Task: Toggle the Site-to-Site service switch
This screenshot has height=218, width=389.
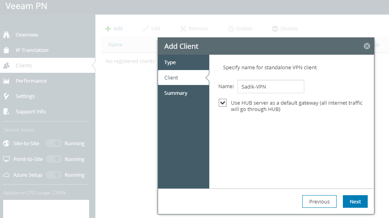Action: [54, 143]
